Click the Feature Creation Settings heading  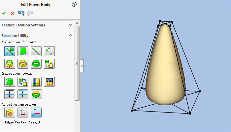coord(23,25)
